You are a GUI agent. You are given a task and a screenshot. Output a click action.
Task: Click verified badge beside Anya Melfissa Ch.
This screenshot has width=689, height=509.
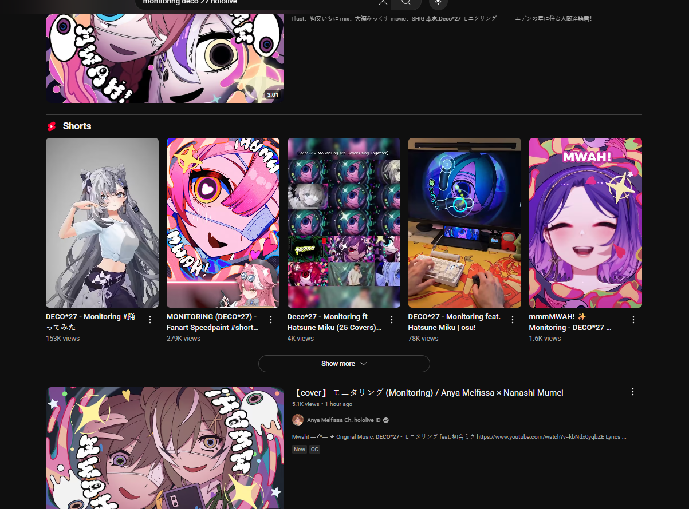click(x=386, y=420)
